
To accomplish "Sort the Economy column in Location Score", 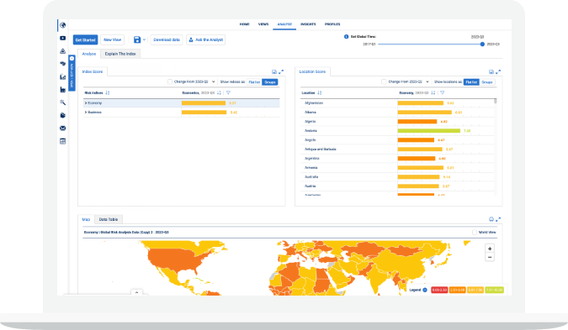I will pos(433,93).
